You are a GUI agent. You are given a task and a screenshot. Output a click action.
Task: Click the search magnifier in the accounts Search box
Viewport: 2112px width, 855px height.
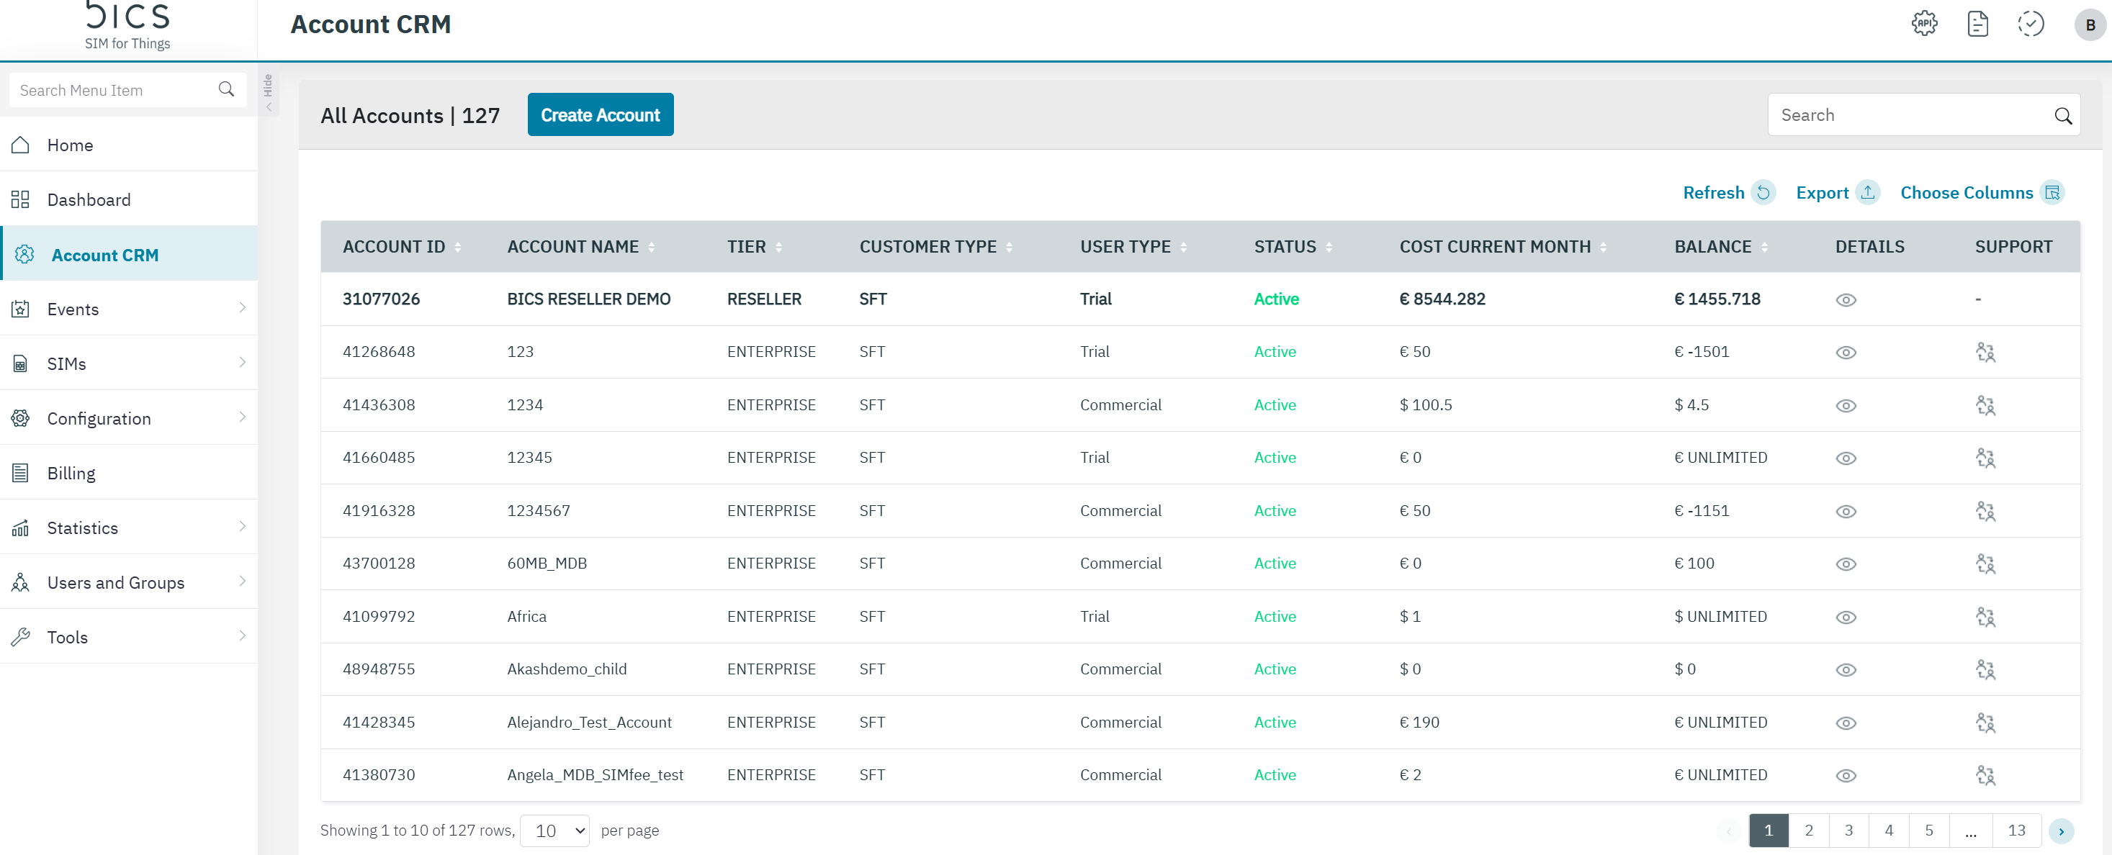[x=2063, y=116]
